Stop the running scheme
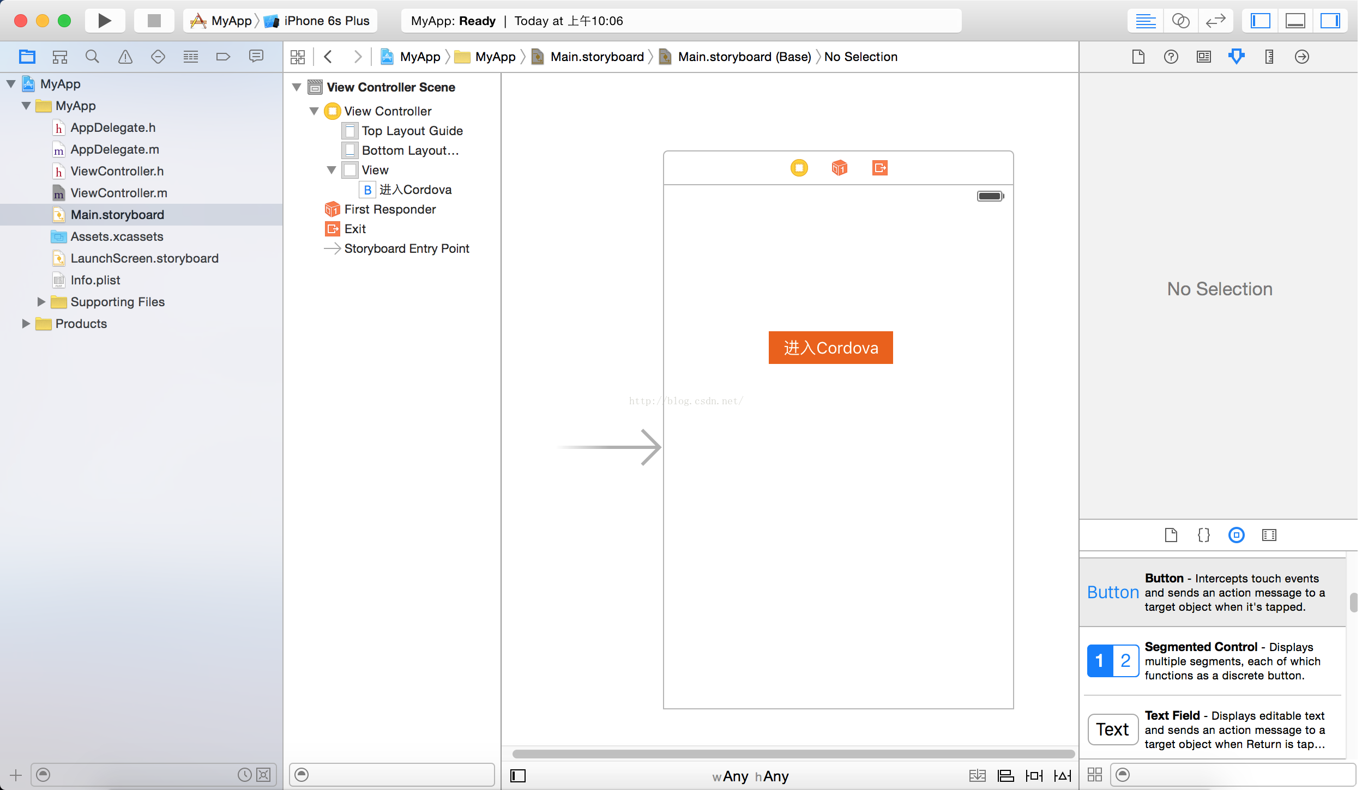This screenshot has width=1362, height=790. (x=154, y=21)
